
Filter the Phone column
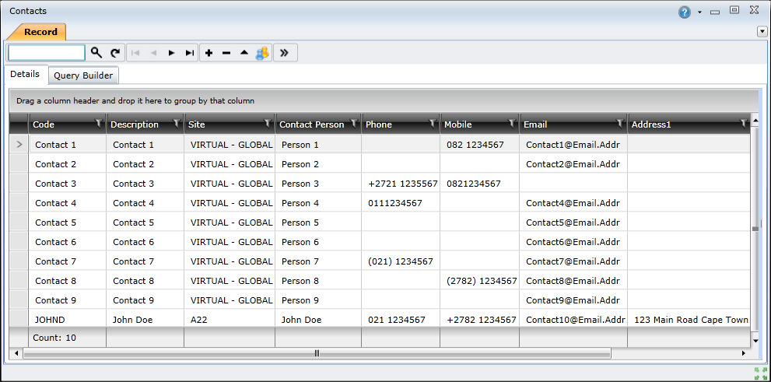433,123
